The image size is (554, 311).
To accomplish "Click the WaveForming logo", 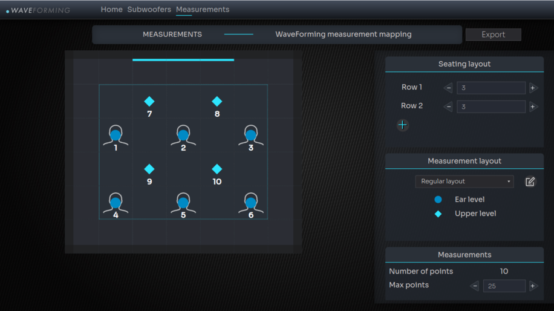I will pyautogui.click(x=39, y=10).
